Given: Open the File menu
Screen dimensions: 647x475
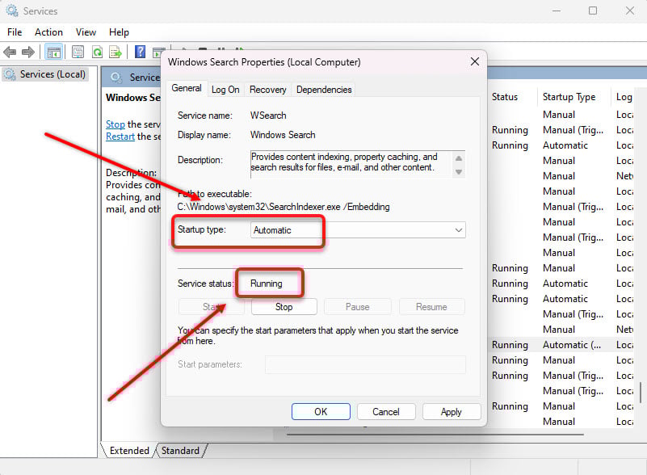Looking at the screenshot, I should click(x=15, y=32).
